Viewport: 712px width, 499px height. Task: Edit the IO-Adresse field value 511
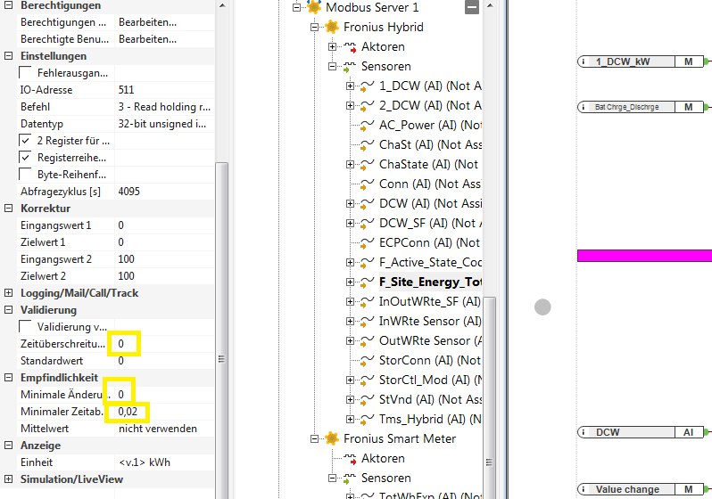[164, 90]
